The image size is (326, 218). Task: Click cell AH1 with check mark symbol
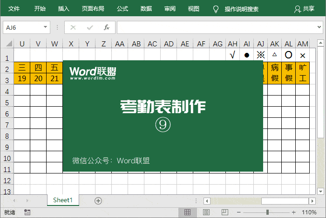click(x=233, y=55)
